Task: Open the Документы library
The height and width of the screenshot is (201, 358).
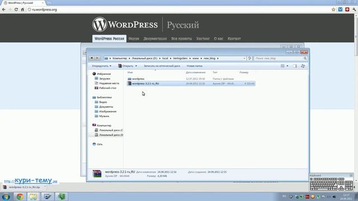Action: click(106, 107)
